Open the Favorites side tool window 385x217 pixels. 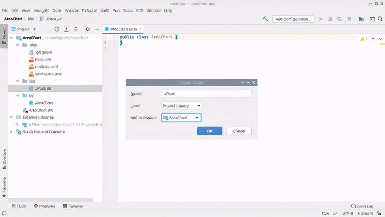point(4,187)
